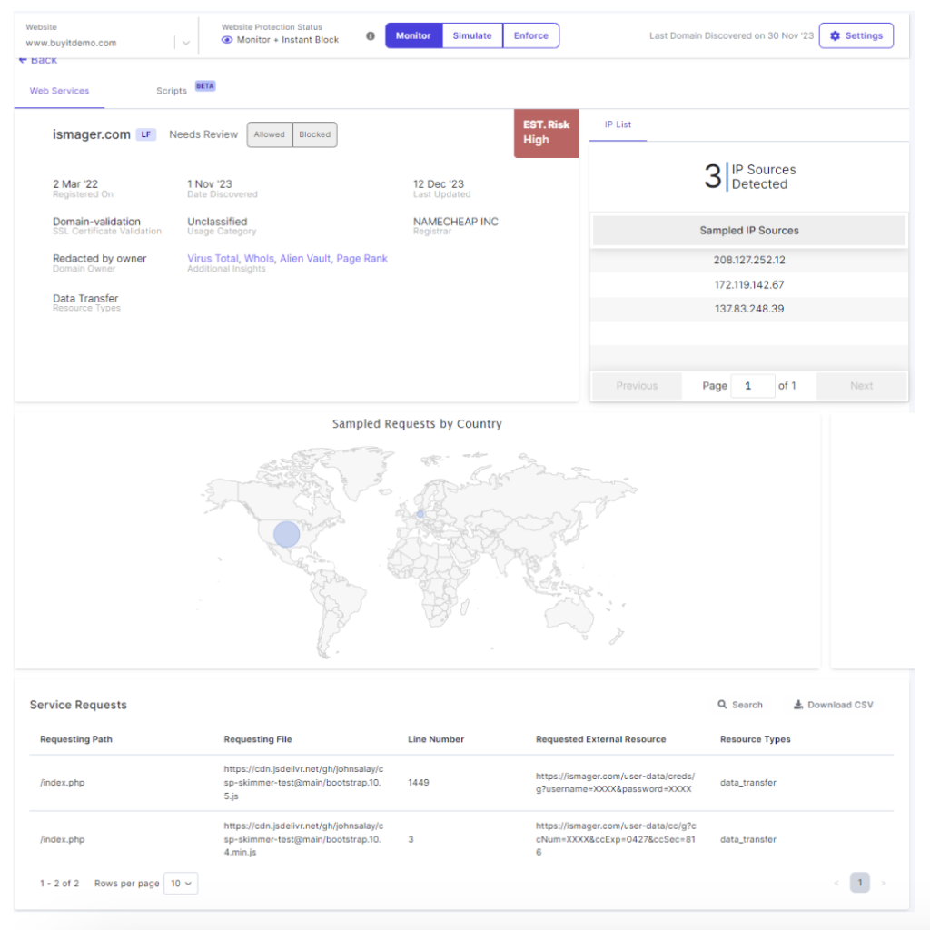Select the IP List tab
This screenshot has height=930, width=930.
(x=617, y=124)
